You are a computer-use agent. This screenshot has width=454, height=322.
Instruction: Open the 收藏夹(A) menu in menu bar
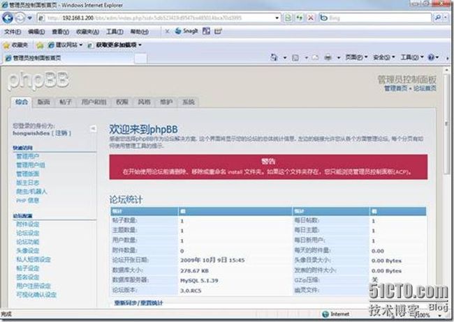87,31
